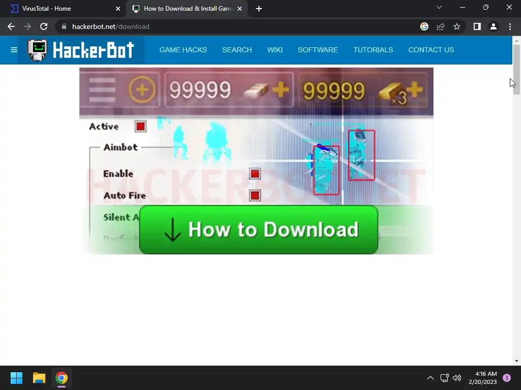
Task: Open the CONTACT US page
Action: click(x=431, y=50)
